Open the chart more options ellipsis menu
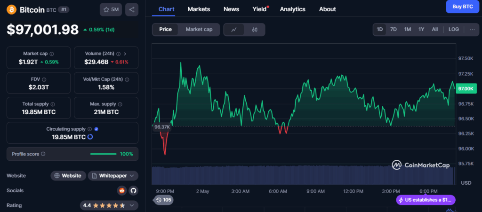 (x=472, y=29)
